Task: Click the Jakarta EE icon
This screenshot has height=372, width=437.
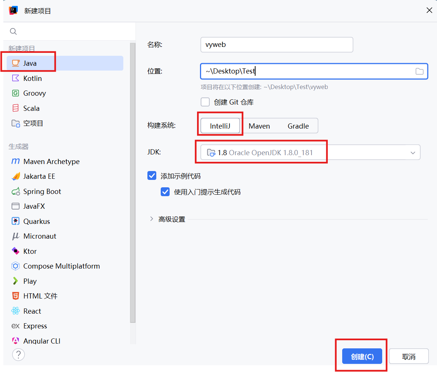Action: (x=16, y=176)
